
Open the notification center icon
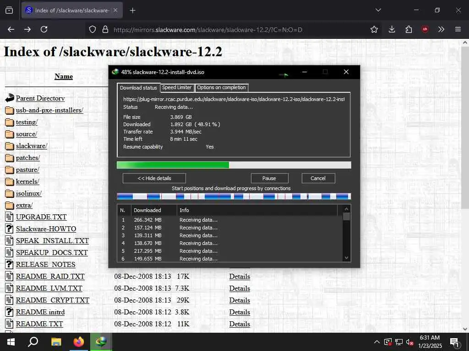[x=454, y=343]
